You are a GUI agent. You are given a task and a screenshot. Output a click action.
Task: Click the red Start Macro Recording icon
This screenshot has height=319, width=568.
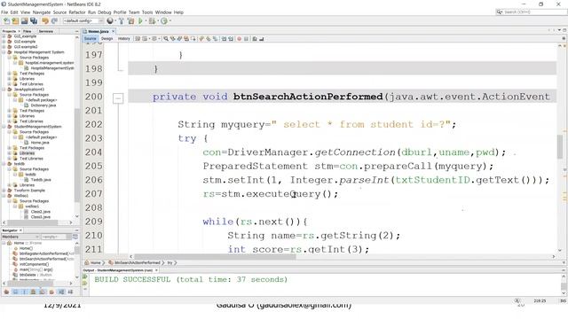coord(239,39)
